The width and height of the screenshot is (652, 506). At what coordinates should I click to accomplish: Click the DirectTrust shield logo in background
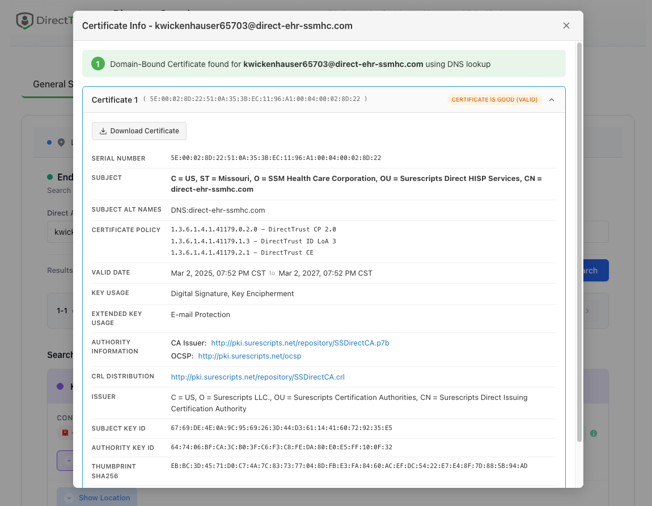[x=25, y=20]
